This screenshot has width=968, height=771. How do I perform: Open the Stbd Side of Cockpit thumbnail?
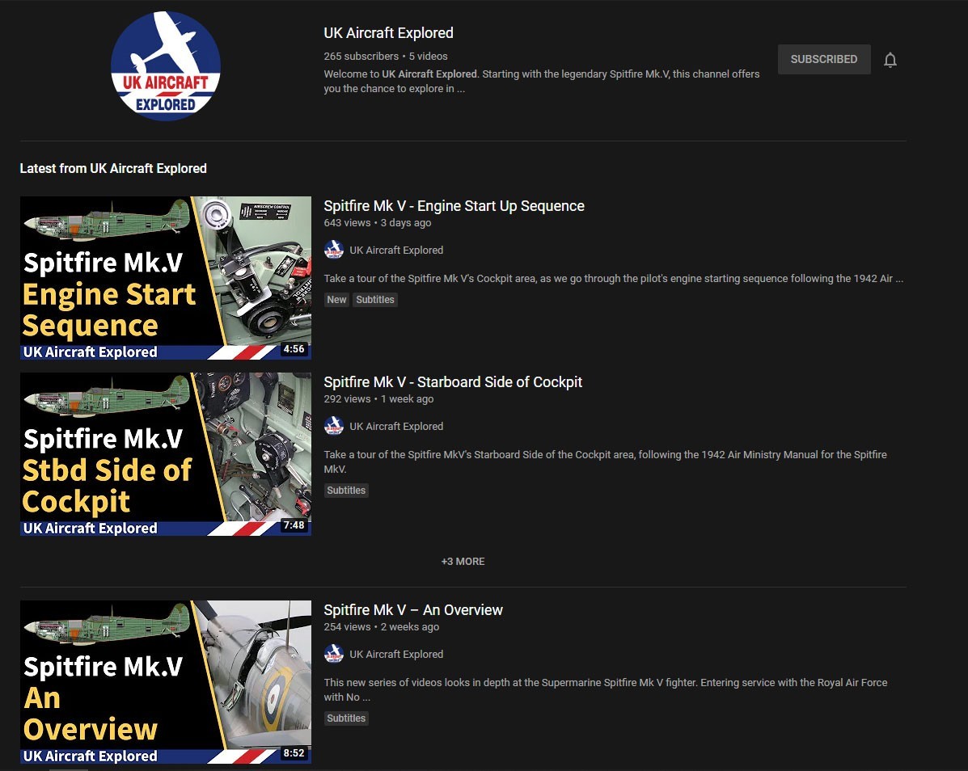[166, 454]
